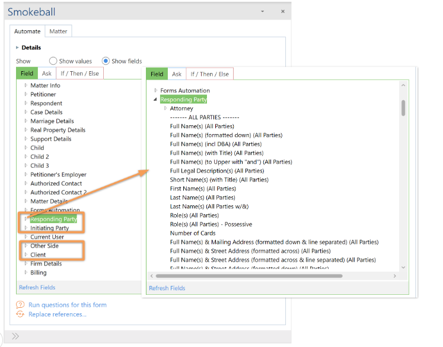Expand the Case Details tree node
Viewport: 443px width, 347px height.
click(26, 112)
